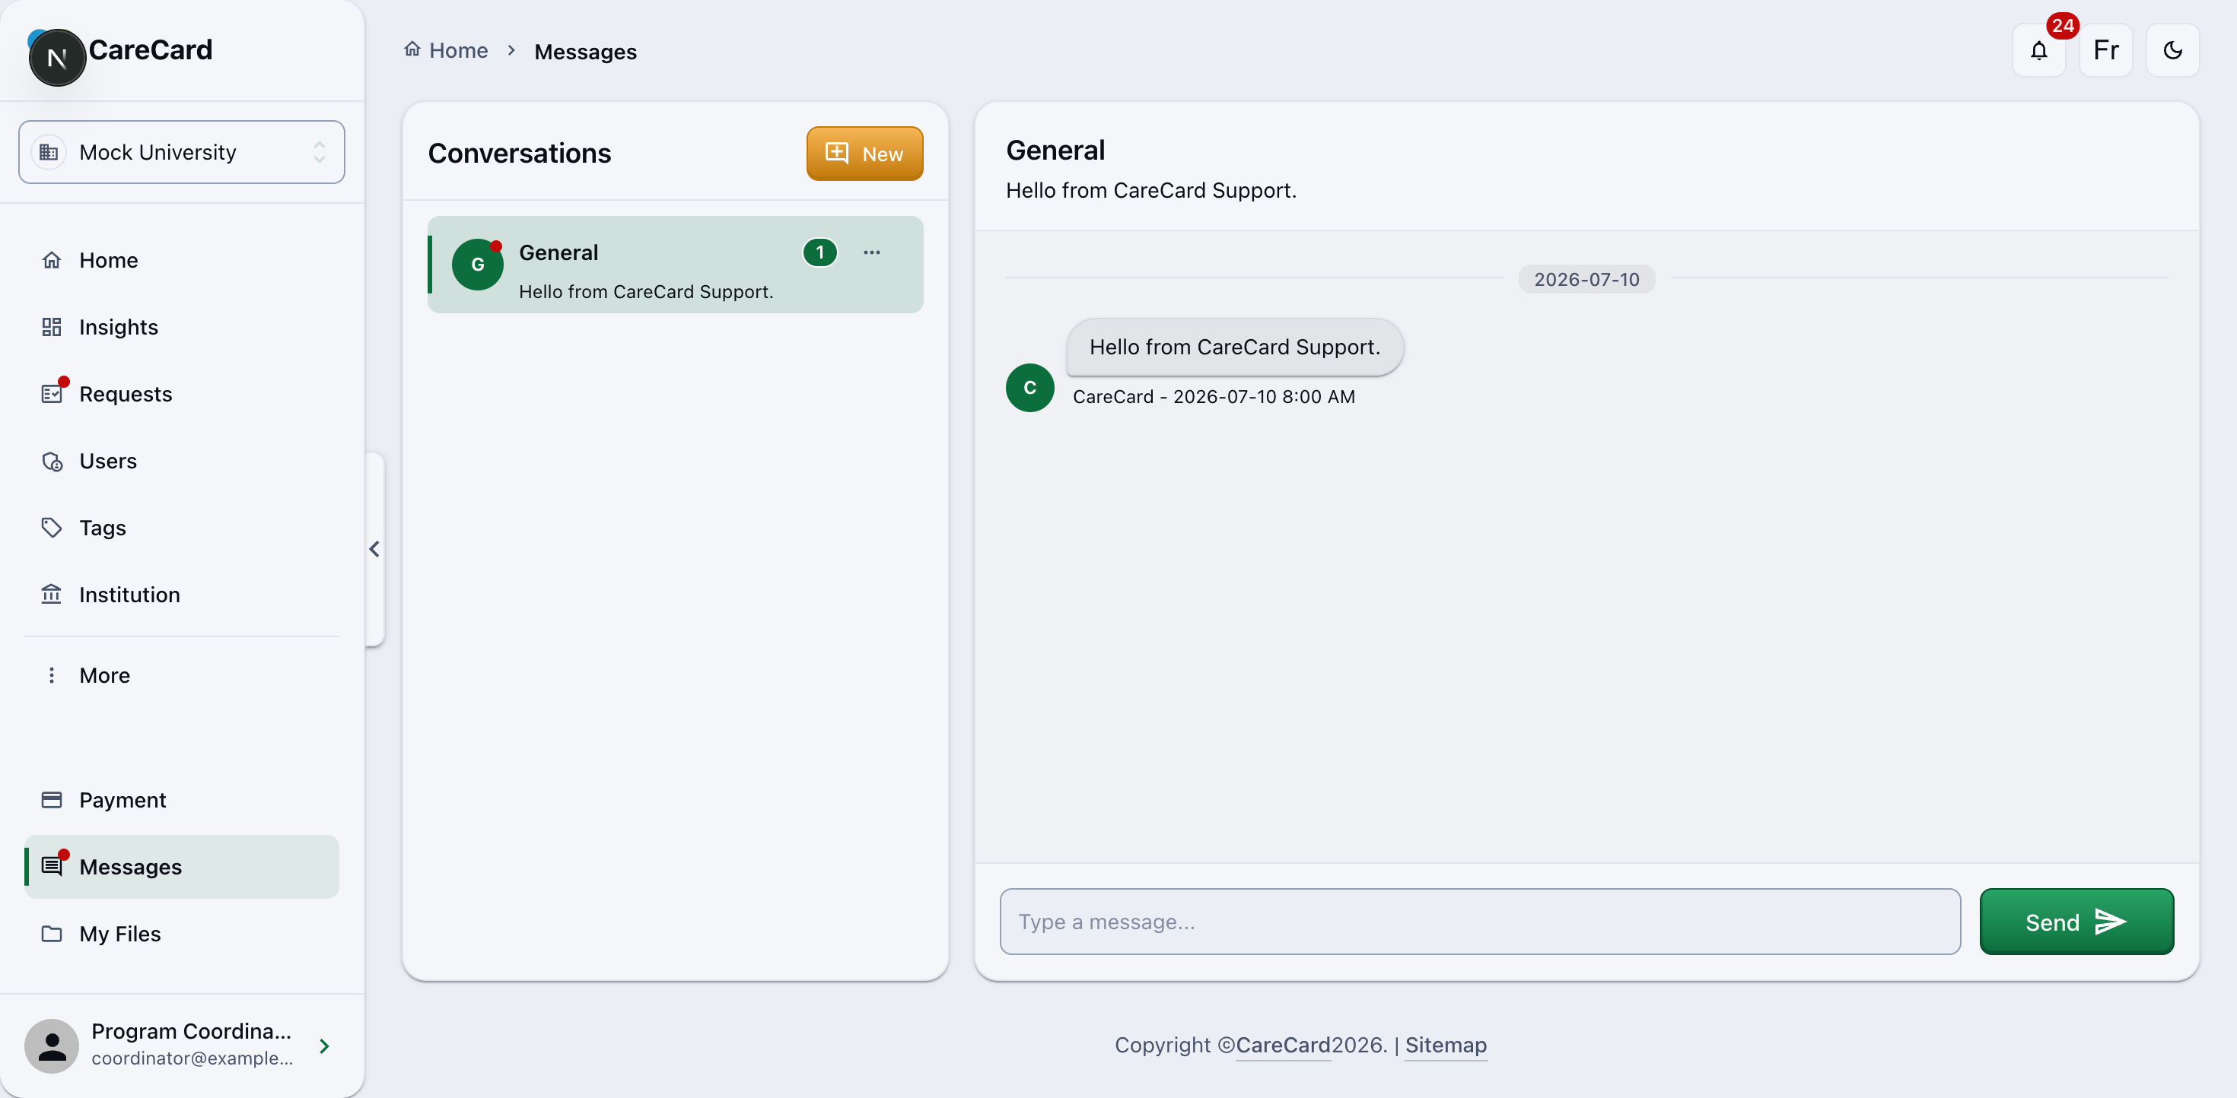Start a New conversation
This screenshot has width=2237, height=1098.
[864, 154]
